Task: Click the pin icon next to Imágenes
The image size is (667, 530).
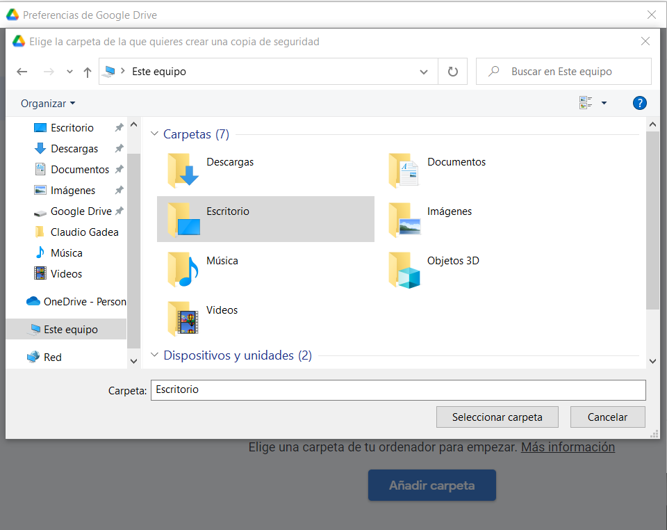Action: point(119,190)
